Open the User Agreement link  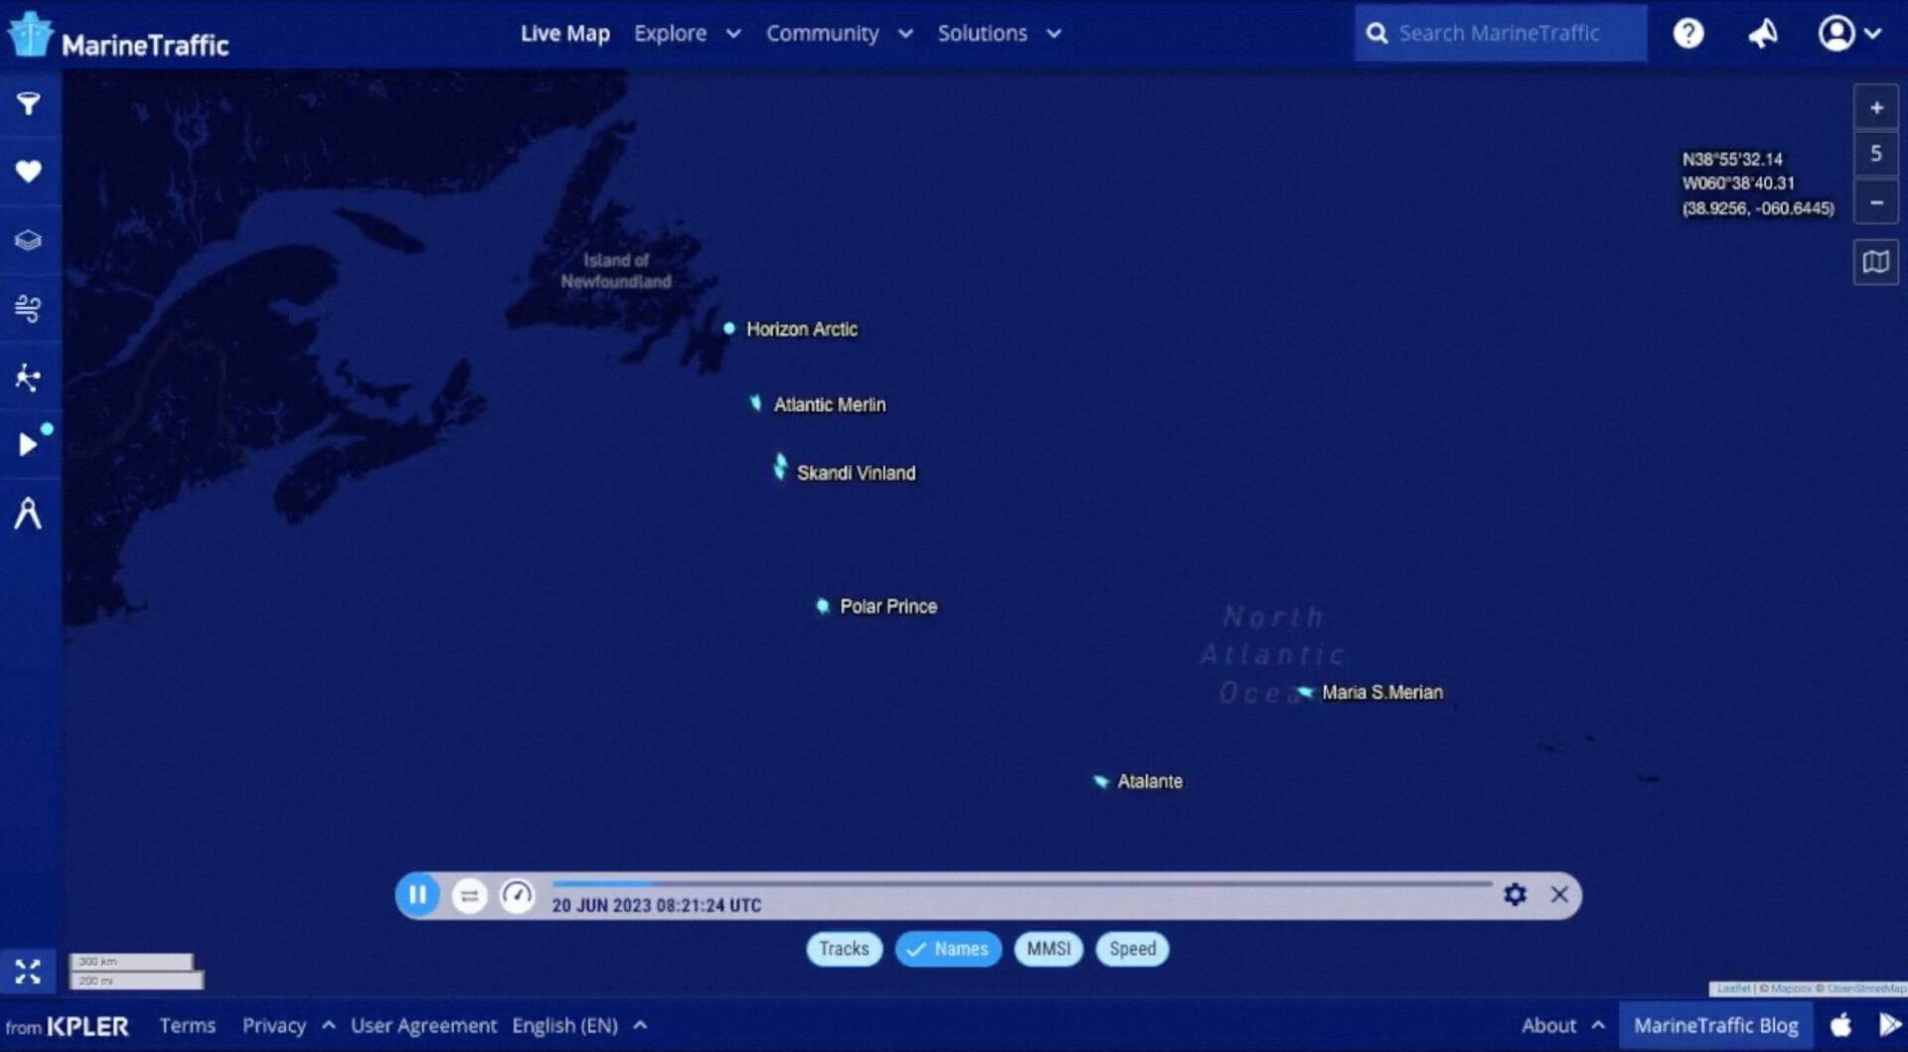click(x=423, y=1025)
